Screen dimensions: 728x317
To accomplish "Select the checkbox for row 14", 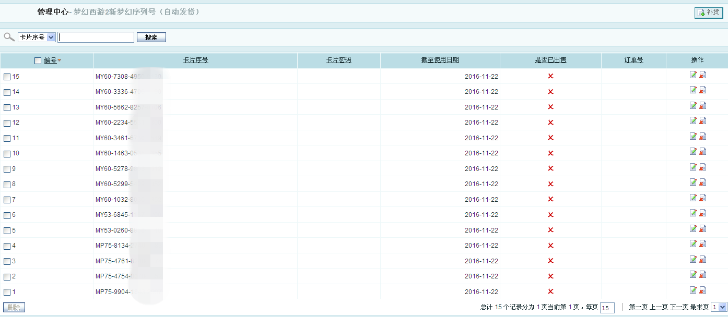I will point(7,92).
